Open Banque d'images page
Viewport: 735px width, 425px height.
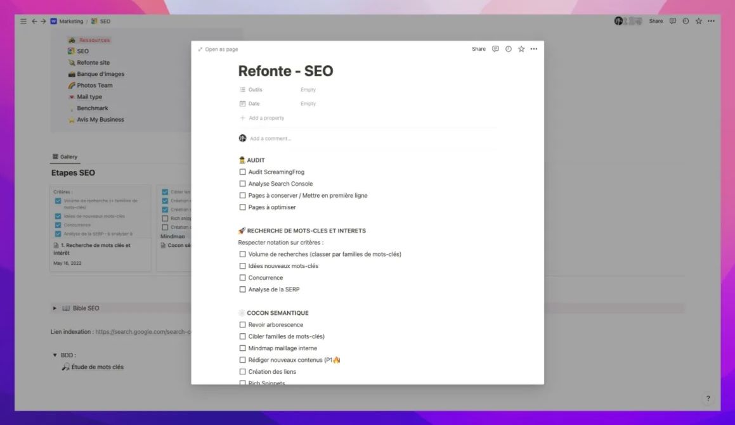click(100, 74)
